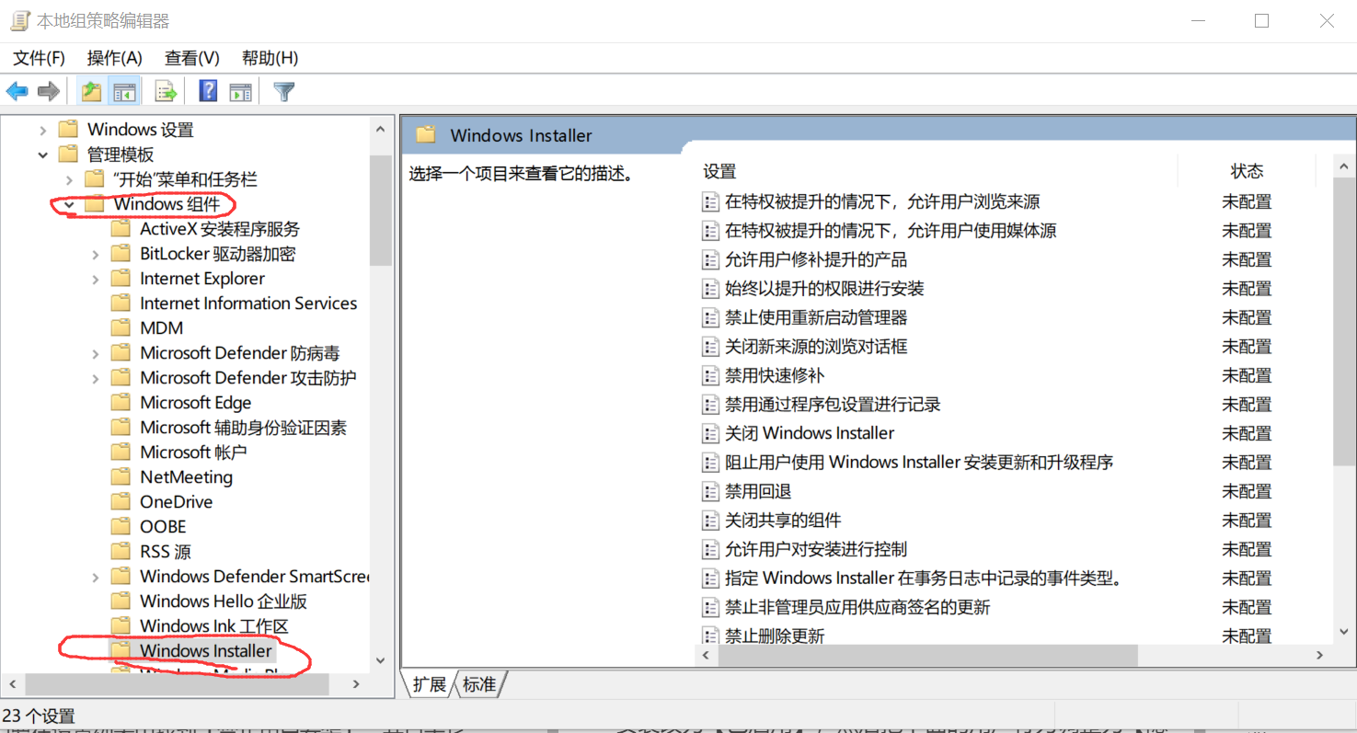The height and width of the screenshot is (733, 1357).
Task: Open Help via blue question mark icon
Action: (x=209, y=91)
